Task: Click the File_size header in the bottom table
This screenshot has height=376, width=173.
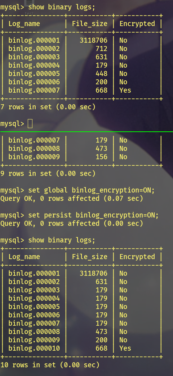Action: [90, 257]
